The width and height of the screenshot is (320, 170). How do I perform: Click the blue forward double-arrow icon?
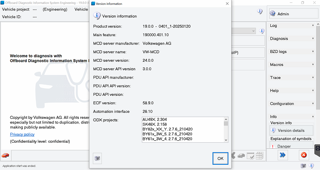point(282,155)
